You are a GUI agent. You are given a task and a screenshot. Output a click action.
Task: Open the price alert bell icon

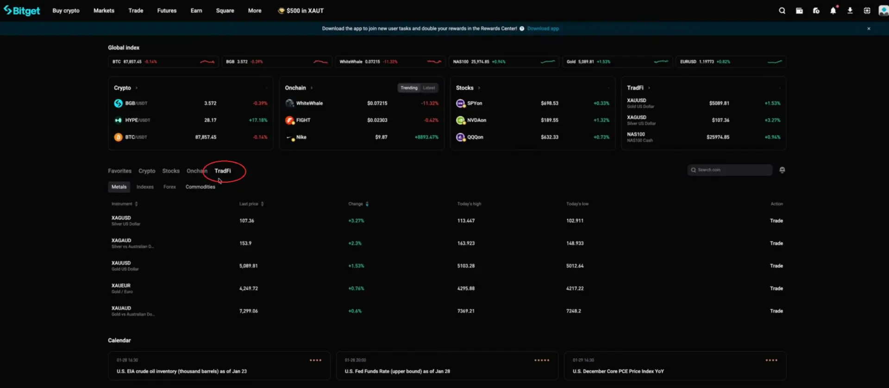pos(782,170)
